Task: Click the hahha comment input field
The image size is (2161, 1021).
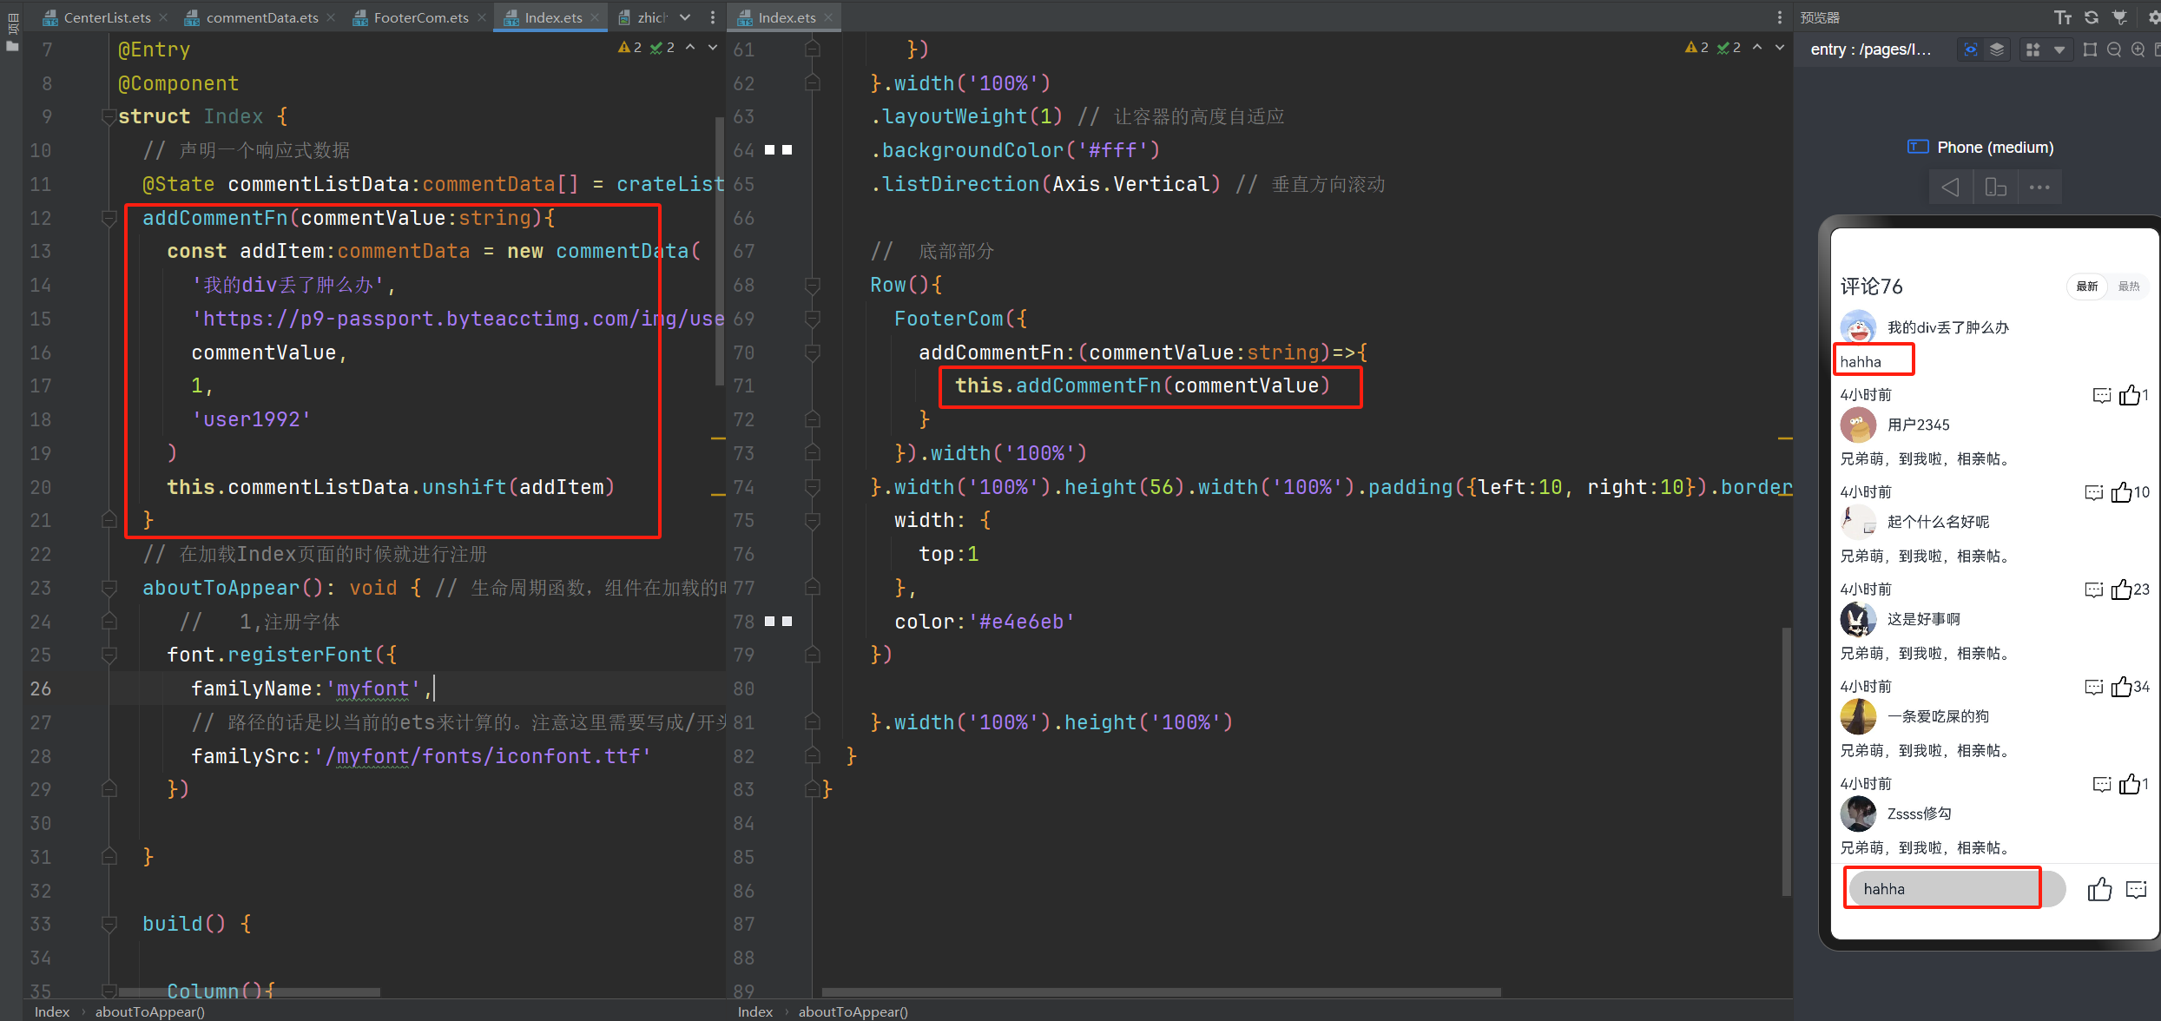Action: pos(1943,888)
